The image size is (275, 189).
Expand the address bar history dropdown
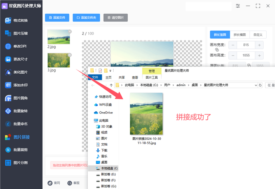coord(256,85)
